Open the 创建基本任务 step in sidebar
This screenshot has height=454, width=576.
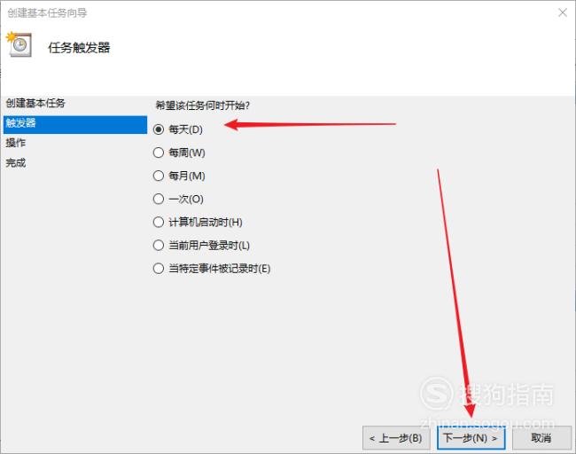35,103
